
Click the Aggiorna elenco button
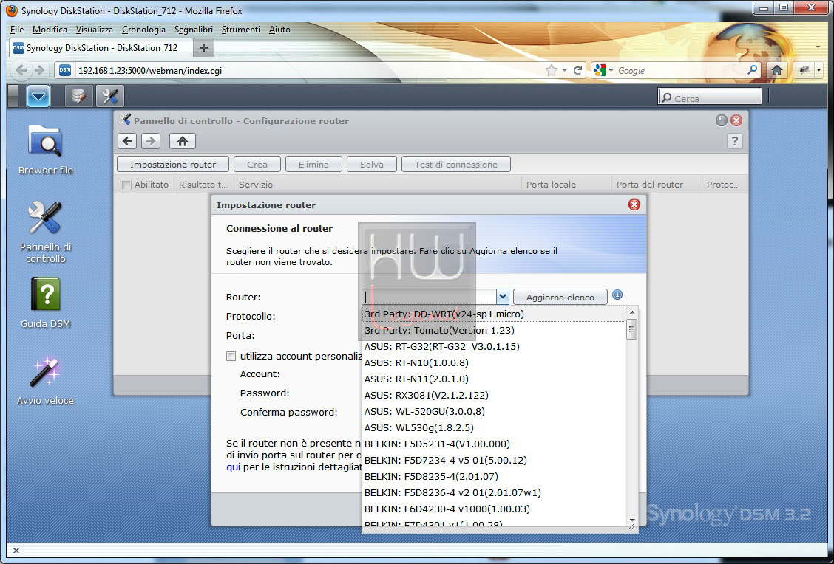point(560,297)
